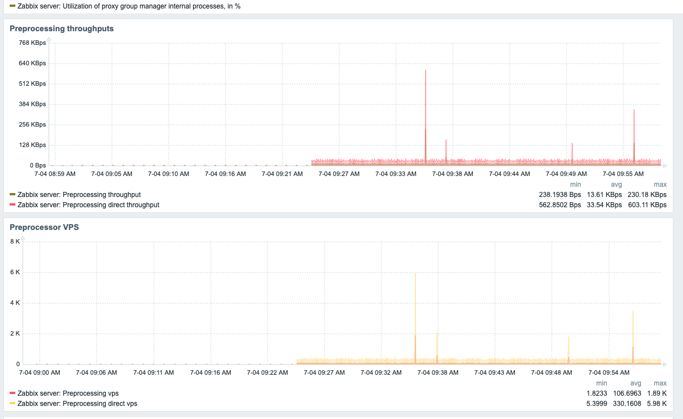Click the 512 KBps y-axis label

click(32, 84)
